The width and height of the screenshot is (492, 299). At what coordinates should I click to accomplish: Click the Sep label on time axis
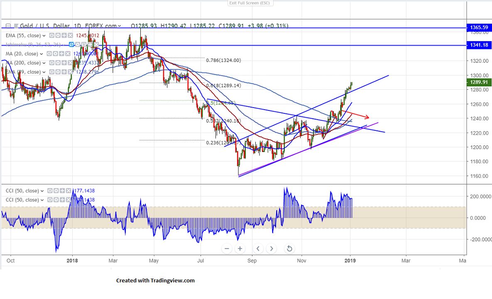[252, 261]
